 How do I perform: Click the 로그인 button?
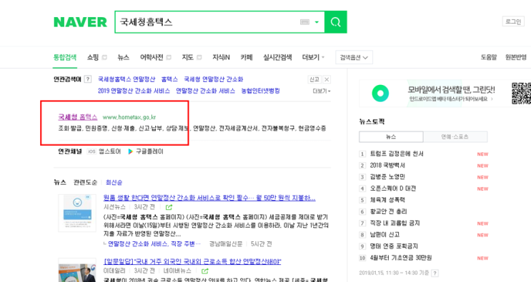513,21
